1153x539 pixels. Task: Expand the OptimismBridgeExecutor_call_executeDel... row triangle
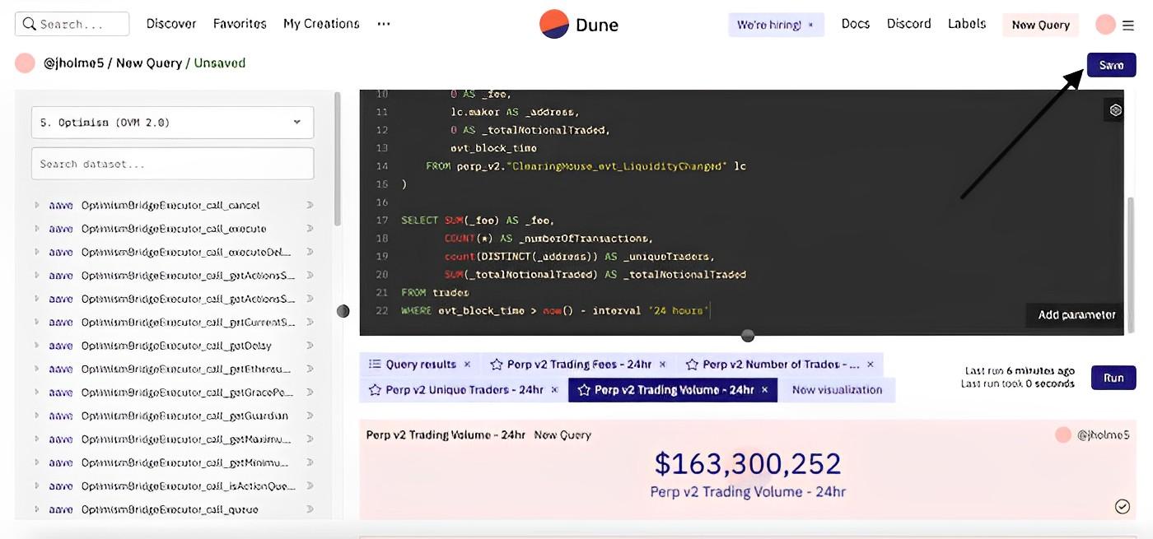coord(36,252)
